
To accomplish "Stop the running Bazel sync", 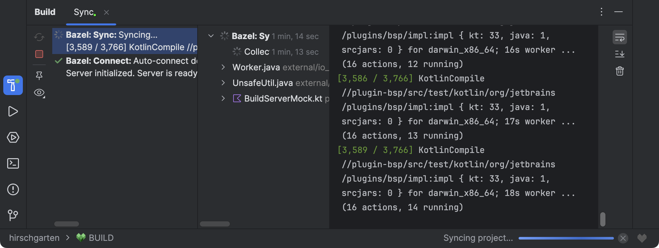I will coord(39,54).
